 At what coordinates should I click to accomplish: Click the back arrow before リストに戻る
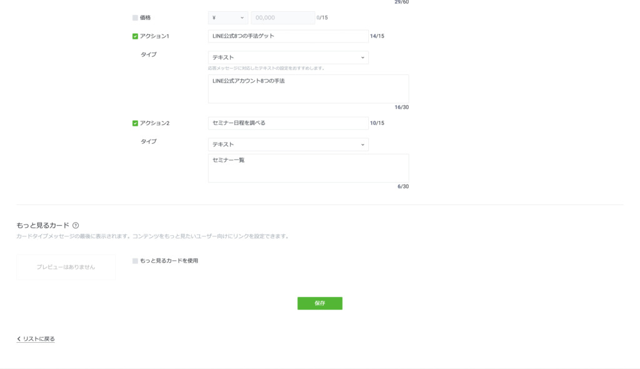(18, 339)
